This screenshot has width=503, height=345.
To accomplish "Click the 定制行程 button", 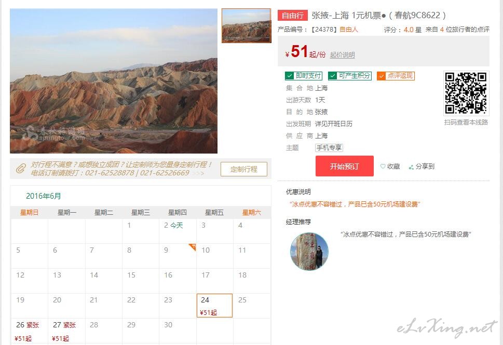I will (244, 169).
